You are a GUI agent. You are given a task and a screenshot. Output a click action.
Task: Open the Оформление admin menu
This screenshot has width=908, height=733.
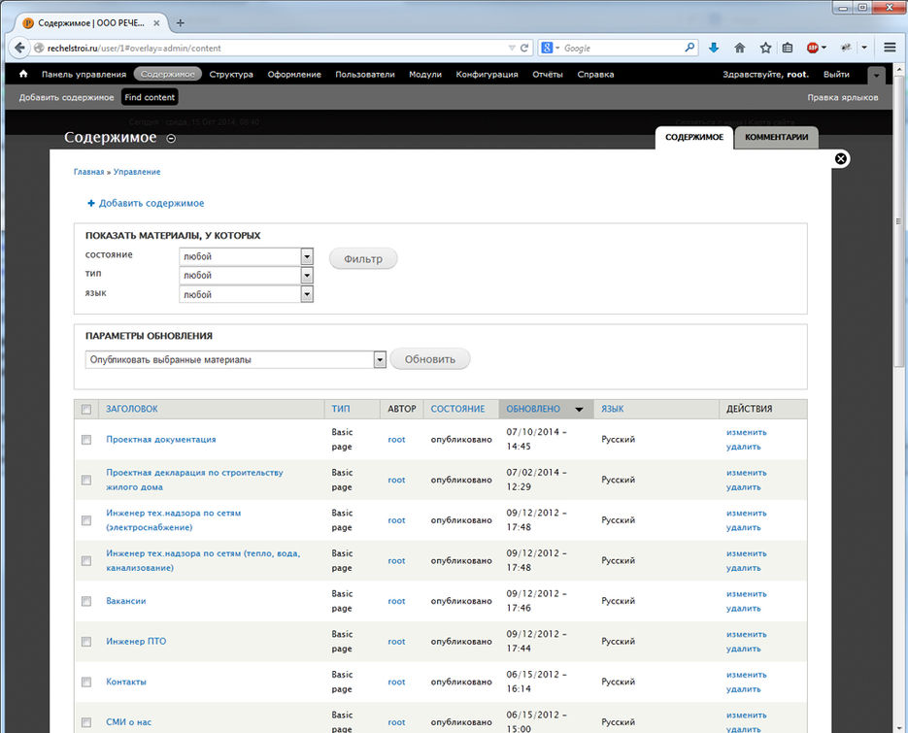pyautogui.click(x=294, y=74)
